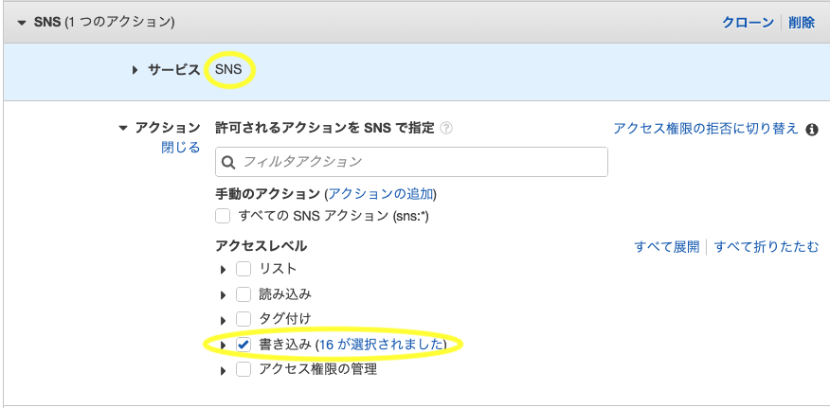Click the クローン link
This screenshot has height=408, width=830.
coord(748,23)
